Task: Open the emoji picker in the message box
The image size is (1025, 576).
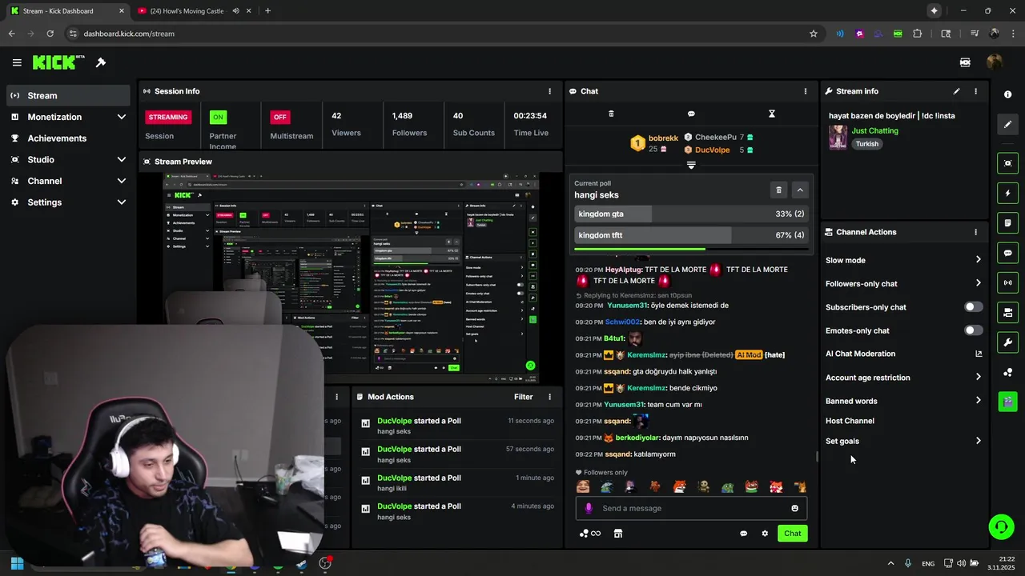Action: click(x=794, y=508)
